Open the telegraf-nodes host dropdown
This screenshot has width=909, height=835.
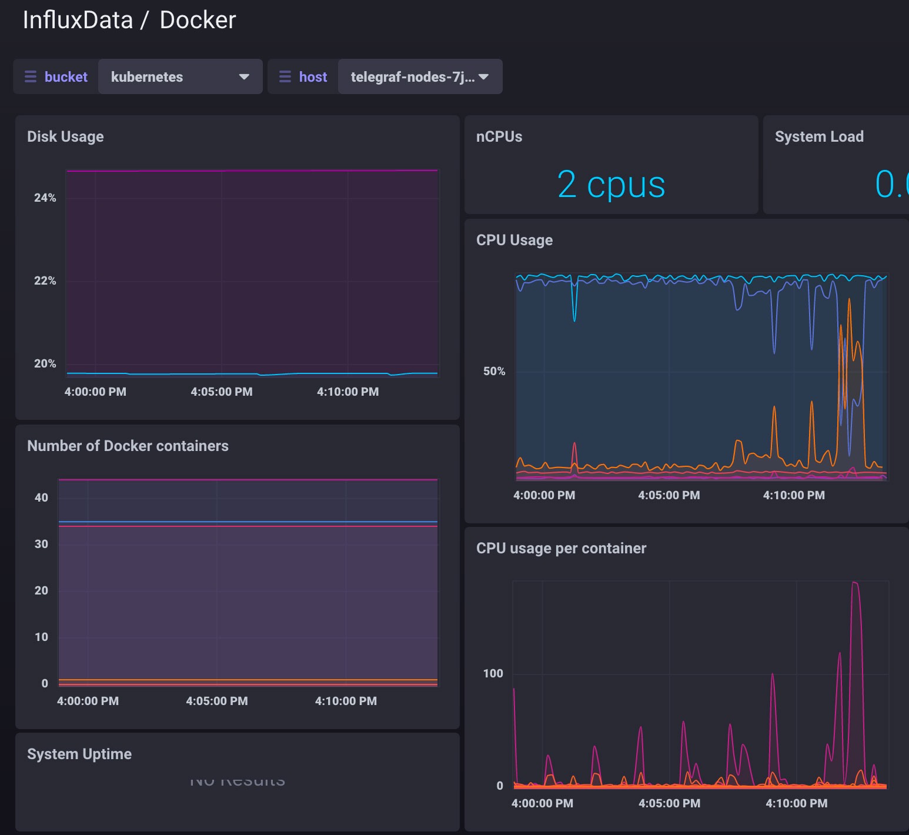(419, 76)
